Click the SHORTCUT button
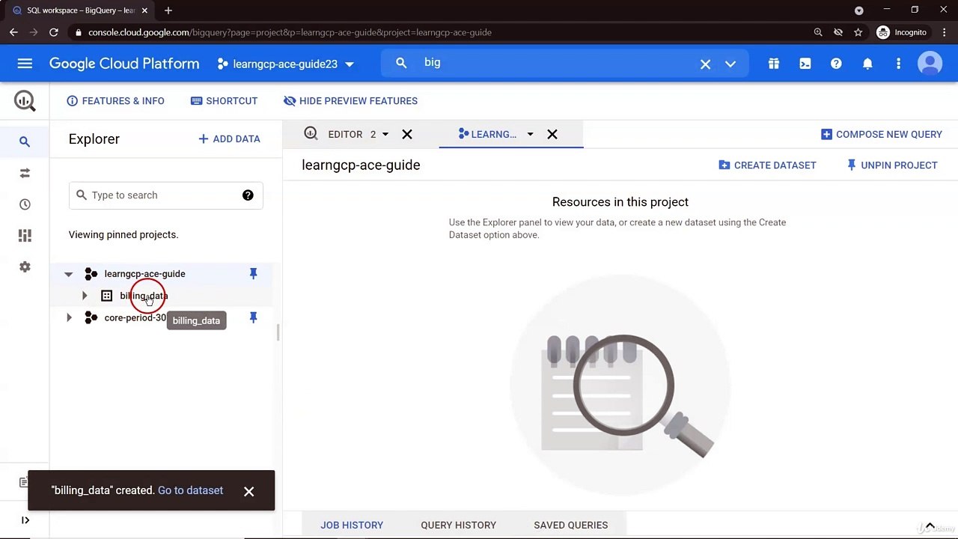The width and height of the screenshot is (958, 539). 224,101
